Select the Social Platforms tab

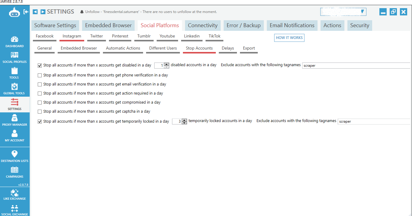(x=160, y=25)
